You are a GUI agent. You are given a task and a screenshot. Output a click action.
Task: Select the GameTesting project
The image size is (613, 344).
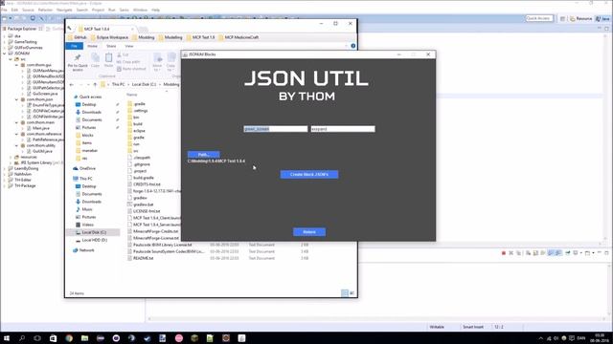[x=22, y=42]
